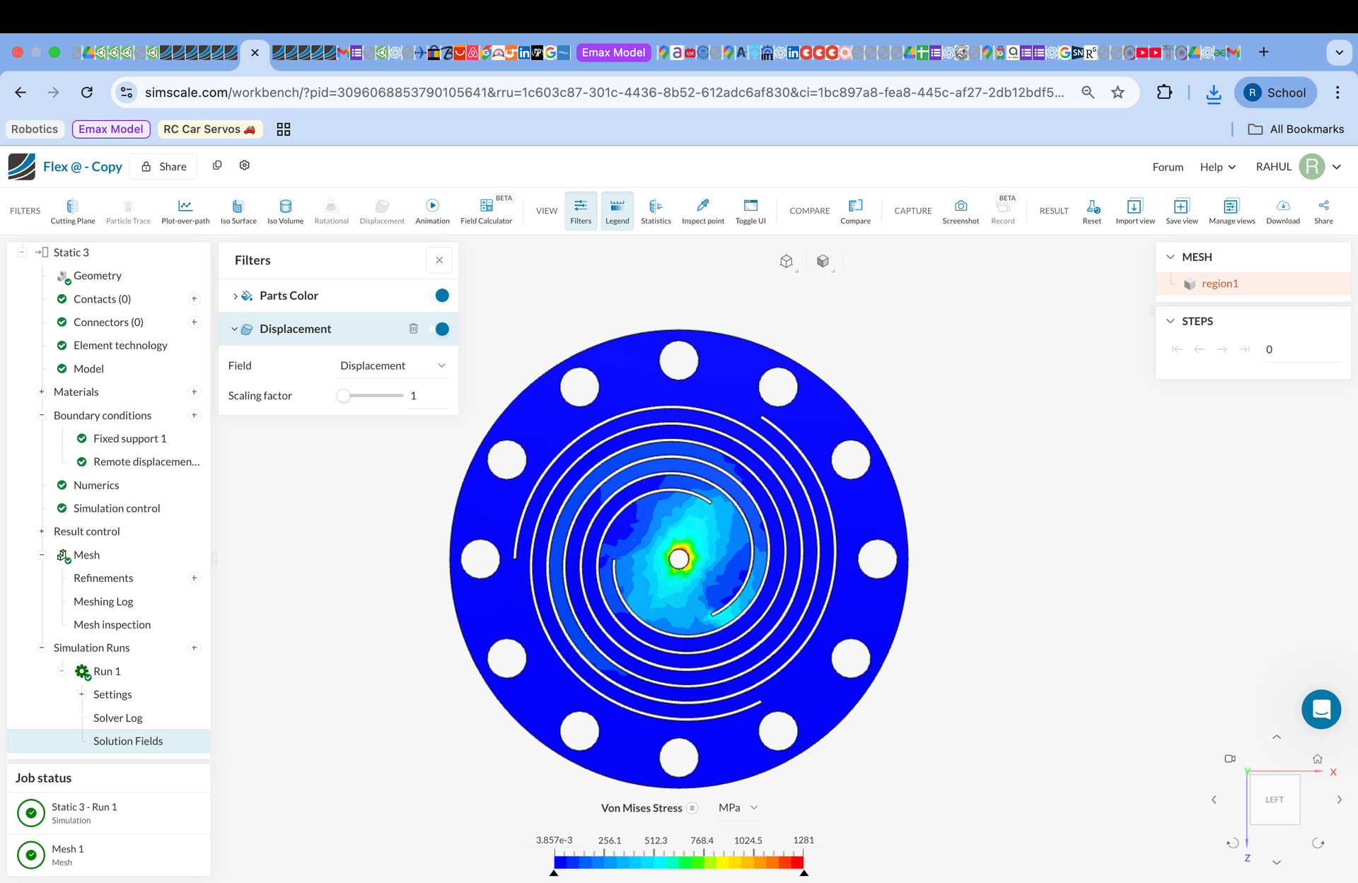
Task: Open the Field Calculator tool
Action: click(x=486, y=211)
